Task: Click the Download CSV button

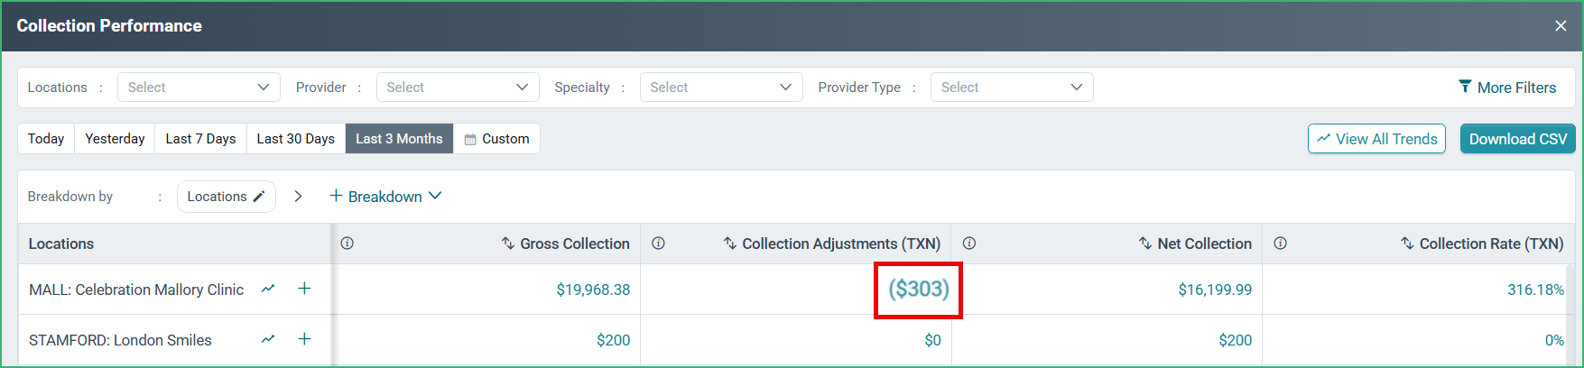Action: click(x=1518, y=139)
